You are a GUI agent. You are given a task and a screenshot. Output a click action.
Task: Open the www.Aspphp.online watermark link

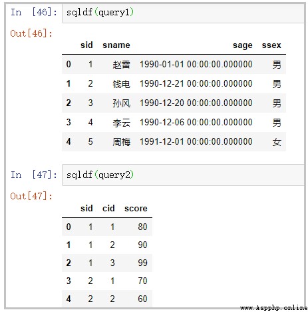[x=274, y=308]
